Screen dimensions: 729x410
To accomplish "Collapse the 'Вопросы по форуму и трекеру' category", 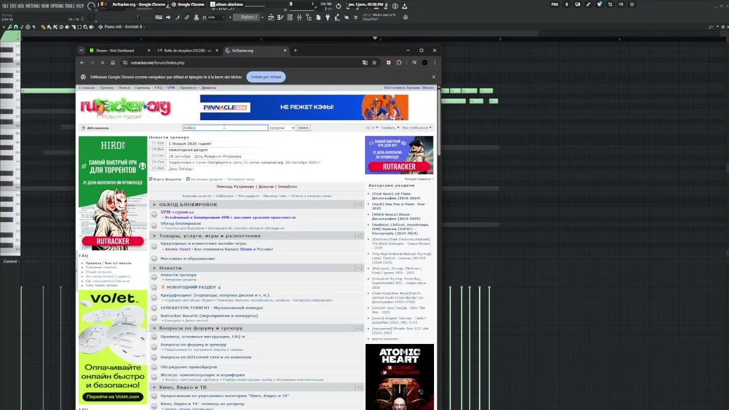I will (x=358, y=328).
